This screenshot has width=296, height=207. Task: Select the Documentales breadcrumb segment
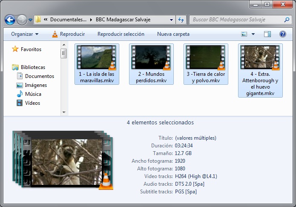(x=68, y=20)
